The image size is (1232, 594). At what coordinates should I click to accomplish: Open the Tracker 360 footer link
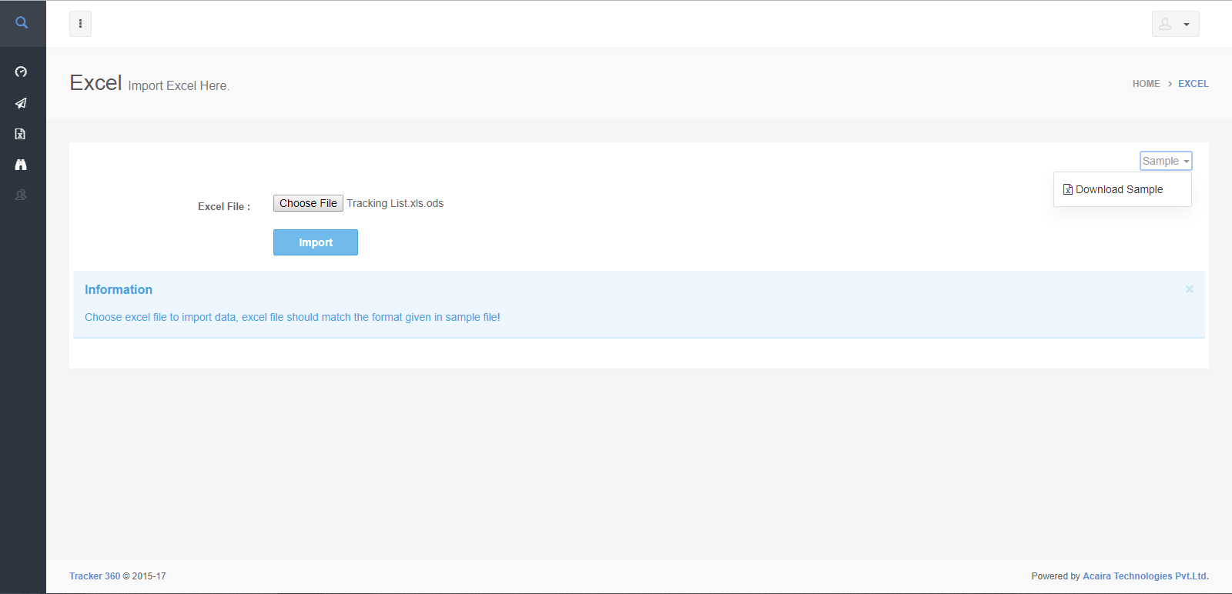95,576
